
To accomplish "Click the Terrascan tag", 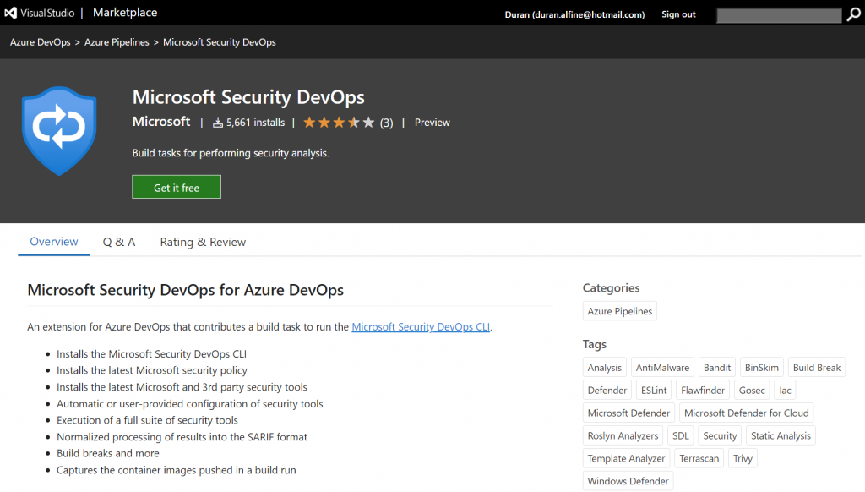I will (699, 459).
